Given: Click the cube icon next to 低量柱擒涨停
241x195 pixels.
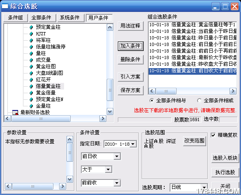Looking at the screenshot, I should (31, 47).
